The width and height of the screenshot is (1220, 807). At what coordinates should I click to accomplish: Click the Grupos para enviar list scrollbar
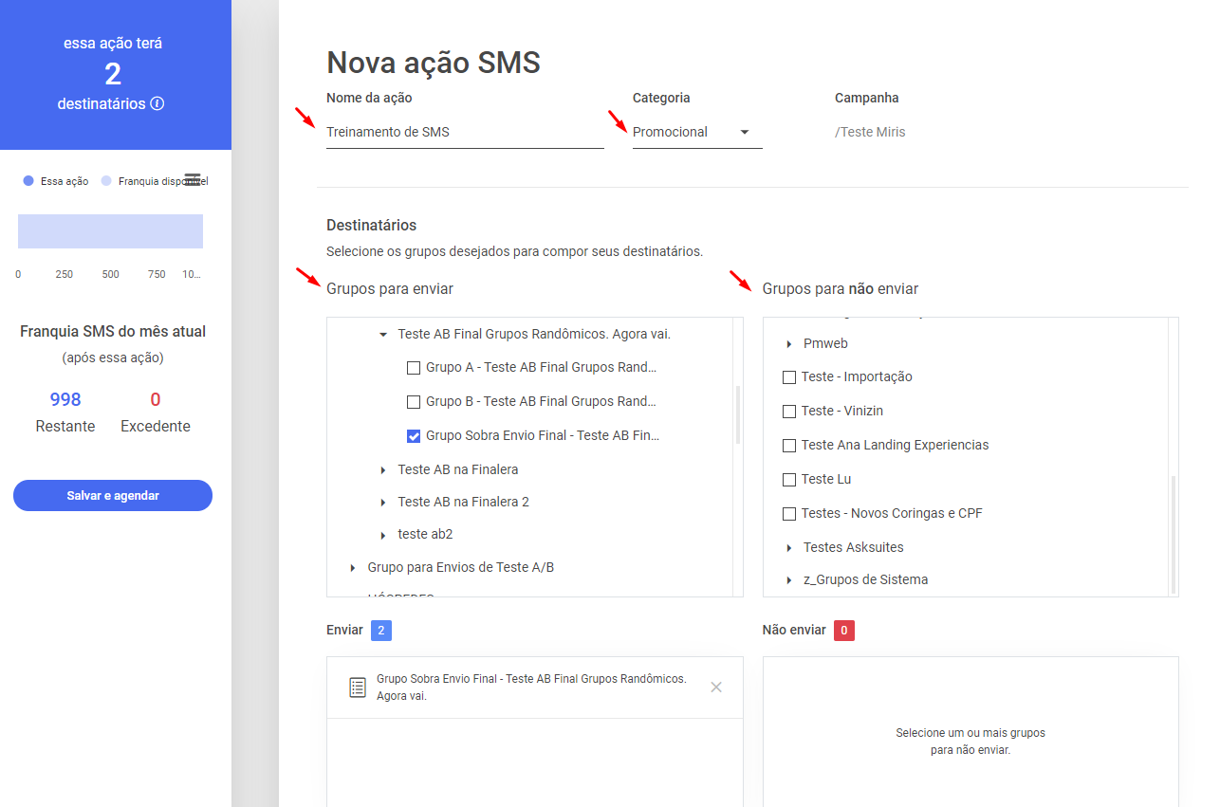pyautogui.click(x=738, y=414)
